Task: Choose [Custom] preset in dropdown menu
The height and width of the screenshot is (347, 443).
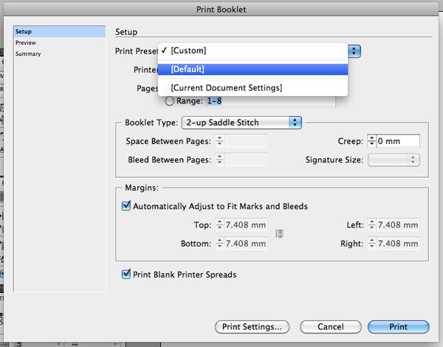Action: coord(253,51)
